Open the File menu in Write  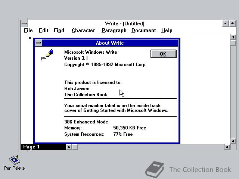[x=28, y=31]
